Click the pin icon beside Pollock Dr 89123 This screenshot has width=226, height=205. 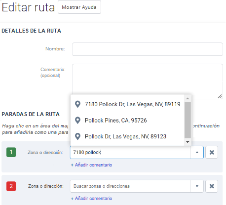coord(77,136)
